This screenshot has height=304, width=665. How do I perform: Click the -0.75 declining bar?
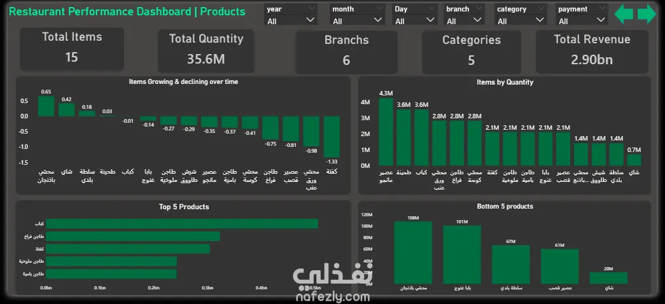click(x=270, y=128)
